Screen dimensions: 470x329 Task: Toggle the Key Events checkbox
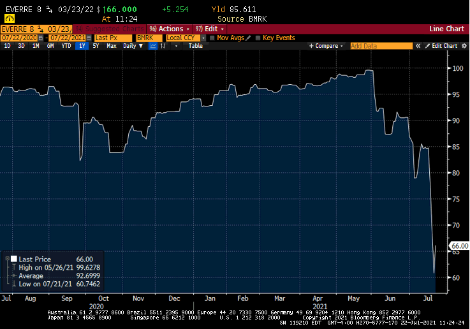[258, 38]
